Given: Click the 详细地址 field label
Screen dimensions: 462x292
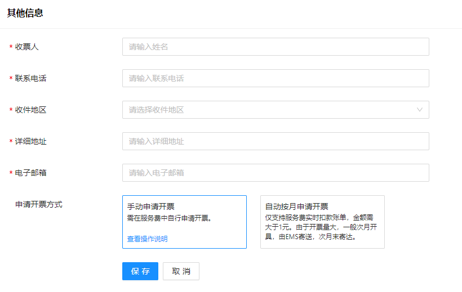Looking at the screenshot, I should (x=30, y=141).
